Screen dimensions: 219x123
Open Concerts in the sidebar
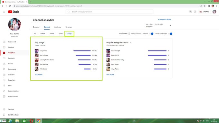click(11, 58)
